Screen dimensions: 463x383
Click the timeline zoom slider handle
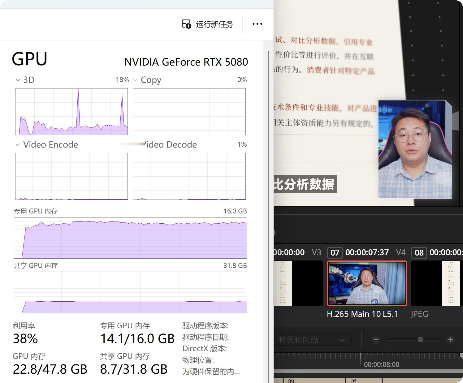[421, 339]
